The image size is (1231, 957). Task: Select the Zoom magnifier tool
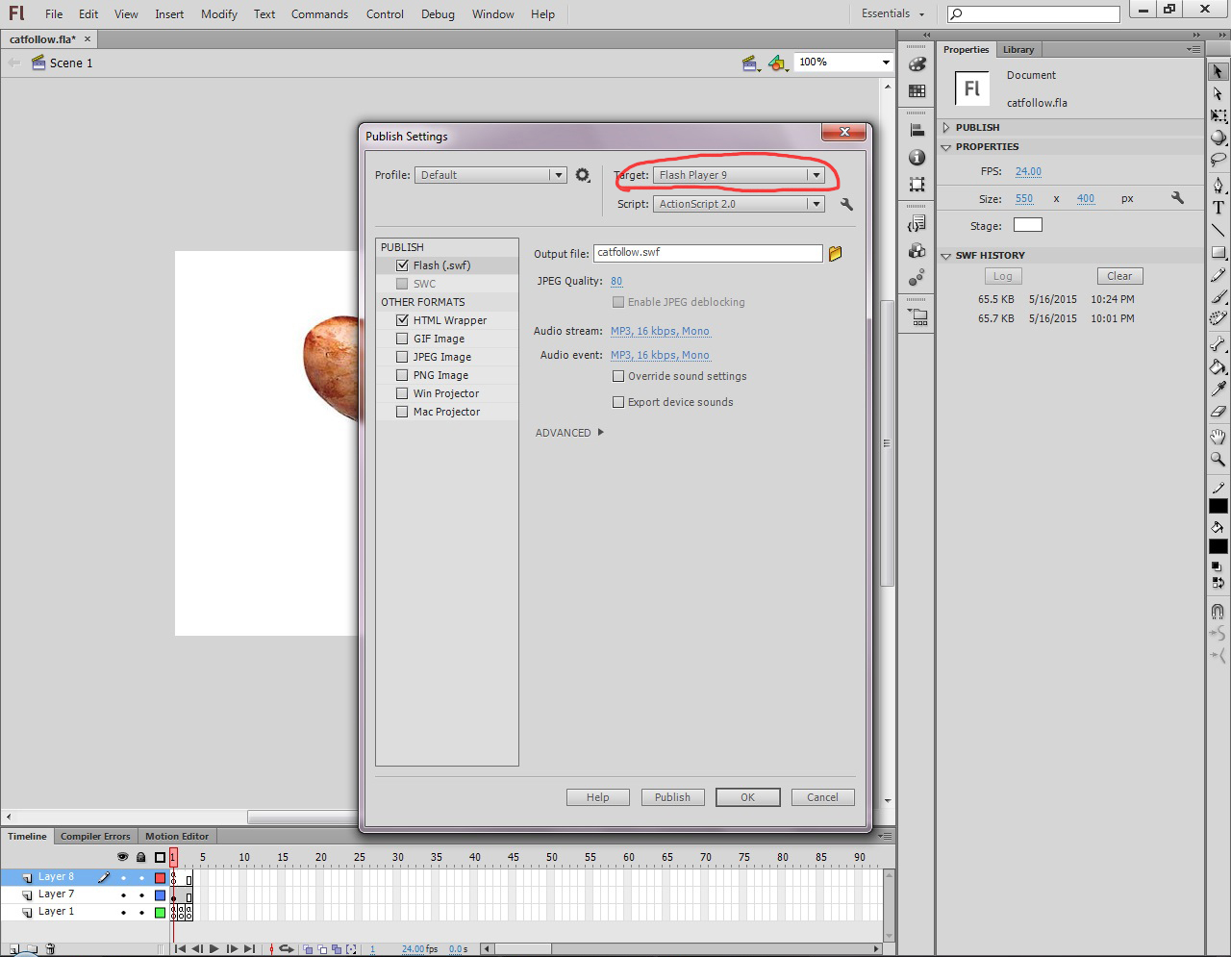[x=1218, y=459]
